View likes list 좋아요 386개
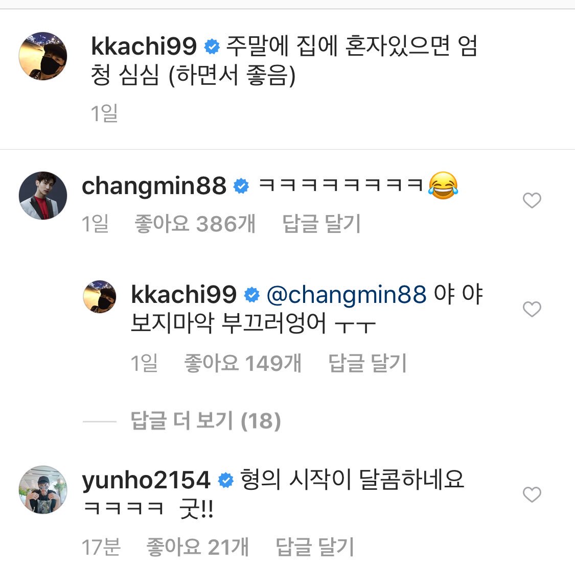This screenshot has height=568, width=575. 195,224
